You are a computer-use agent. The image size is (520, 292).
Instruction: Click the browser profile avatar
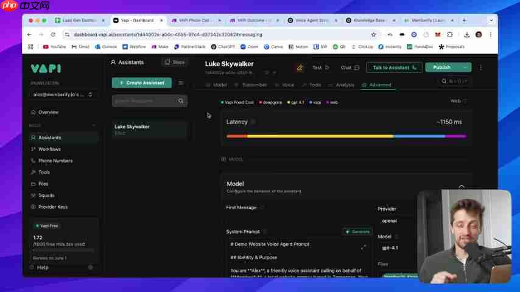[479, 35]
